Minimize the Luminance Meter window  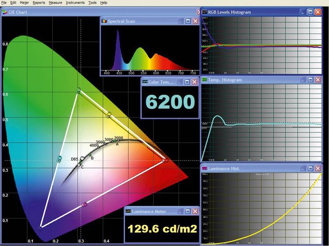[x=180, y=212]
